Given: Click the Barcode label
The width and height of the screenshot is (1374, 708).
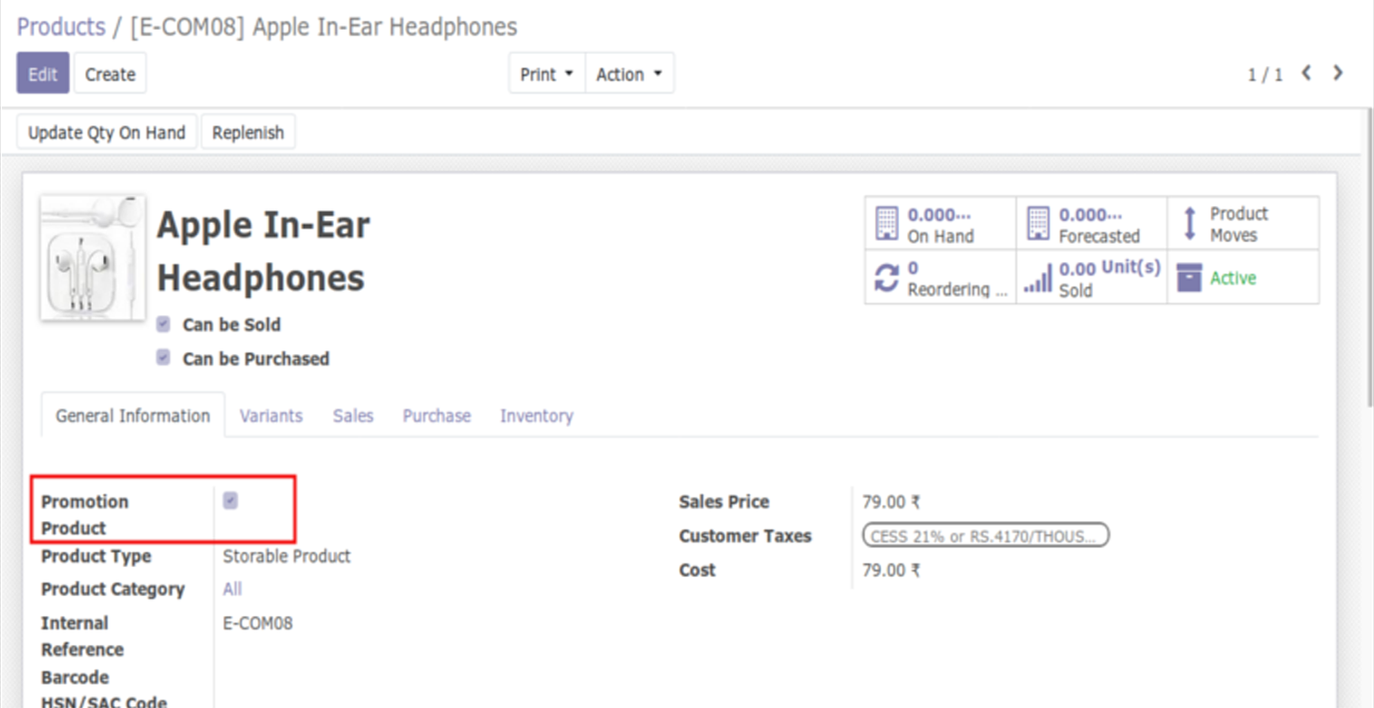Looking at the screenshot, I should (x=75, y=676).
